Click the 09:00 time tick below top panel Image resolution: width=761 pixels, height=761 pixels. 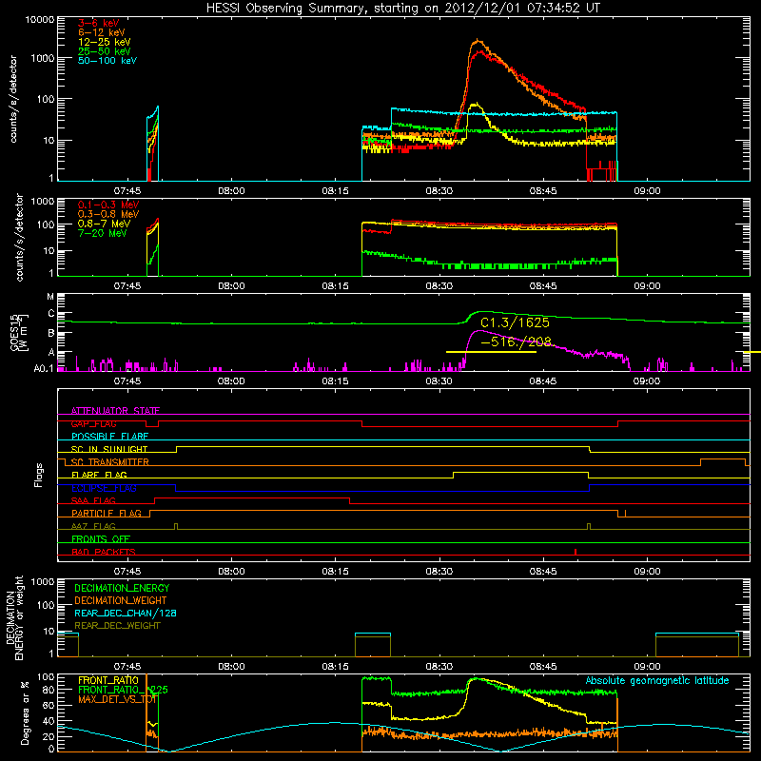pos(647,191)
